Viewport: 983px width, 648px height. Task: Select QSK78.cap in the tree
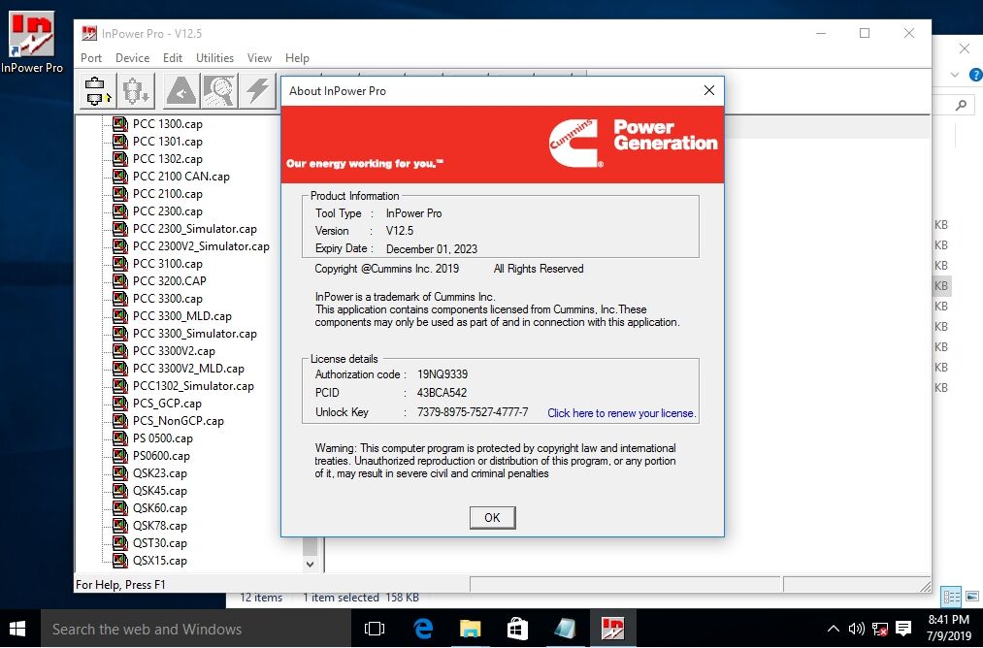[160, 525]
